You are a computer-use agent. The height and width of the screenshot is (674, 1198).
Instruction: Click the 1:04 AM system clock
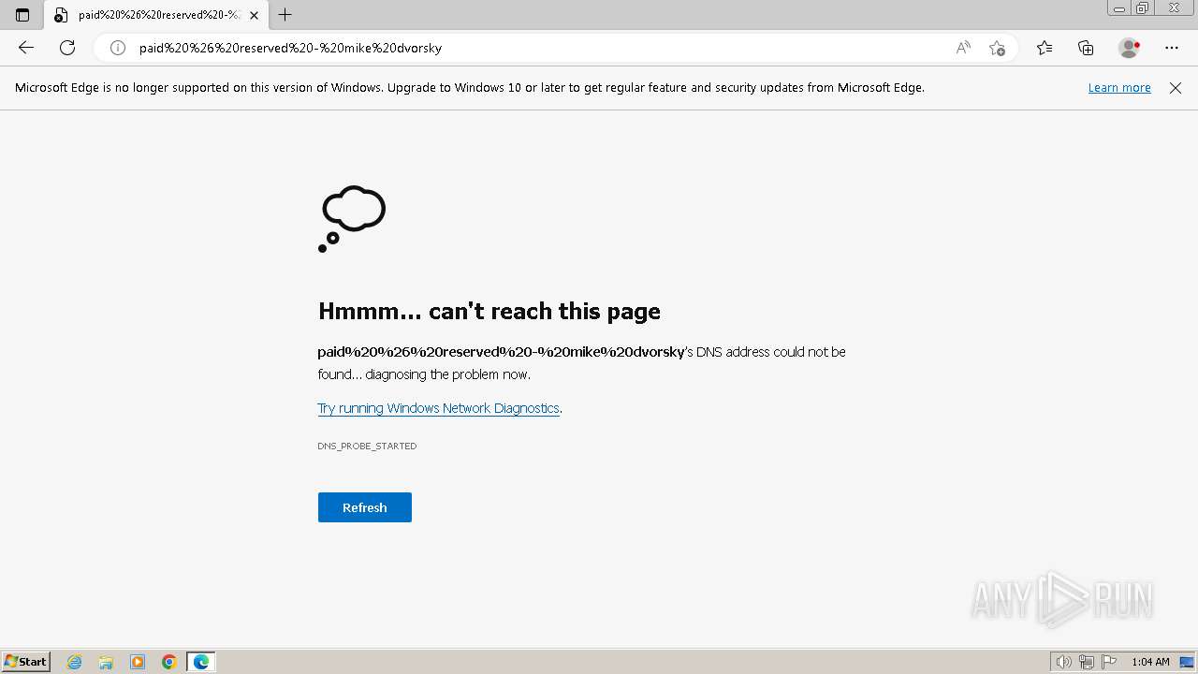pos(1150,662)
